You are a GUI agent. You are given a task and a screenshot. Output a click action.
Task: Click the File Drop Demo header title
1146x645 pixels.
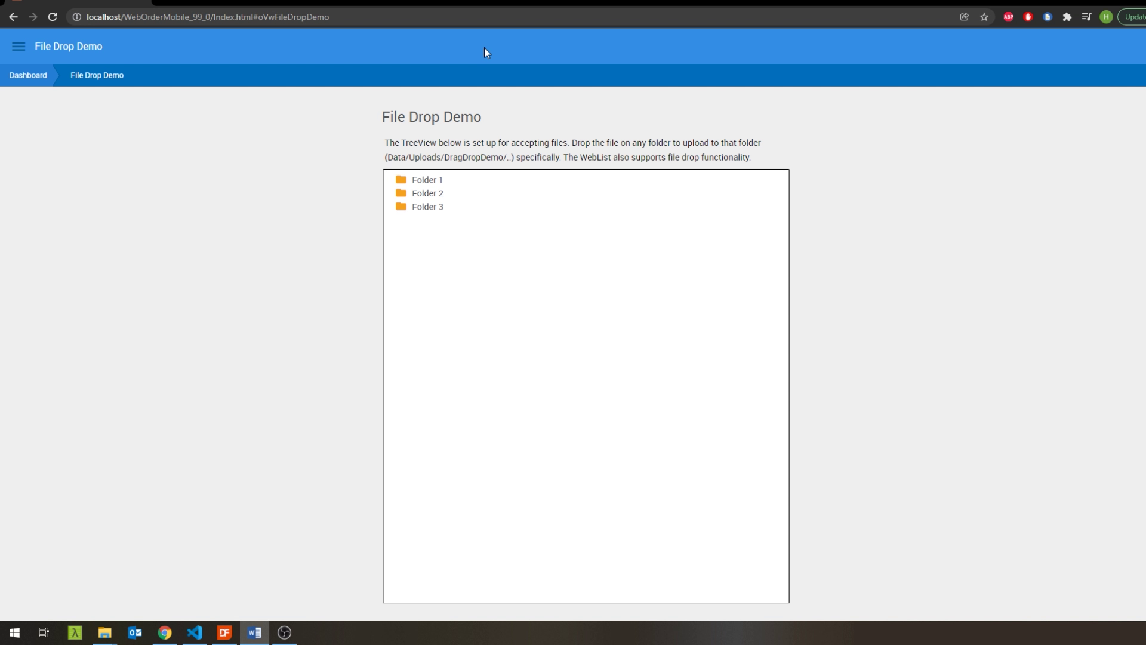pyautogui.click(x=69, y=47)
